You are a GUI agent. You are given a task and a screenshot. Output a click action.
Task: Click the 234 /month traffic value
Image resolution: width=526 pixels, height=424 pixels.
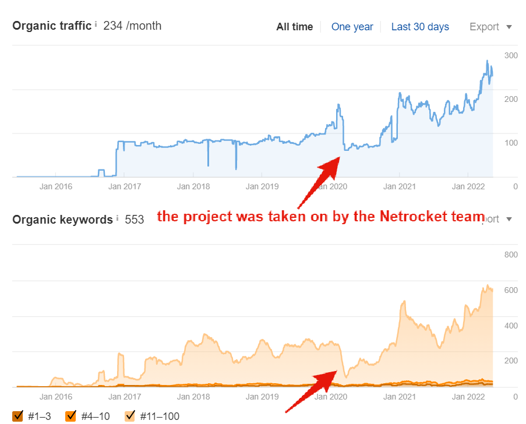pyautogui.click(x=132, y=26)
